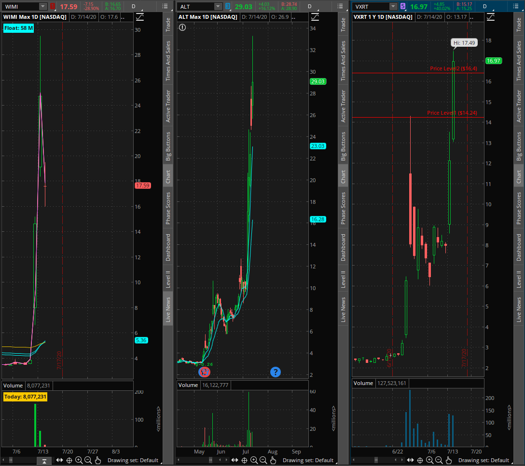This screenshot has height=466, width=525.
Task: Select the pointing hand tool under WIMI chart
Action: tap(98, 460)
